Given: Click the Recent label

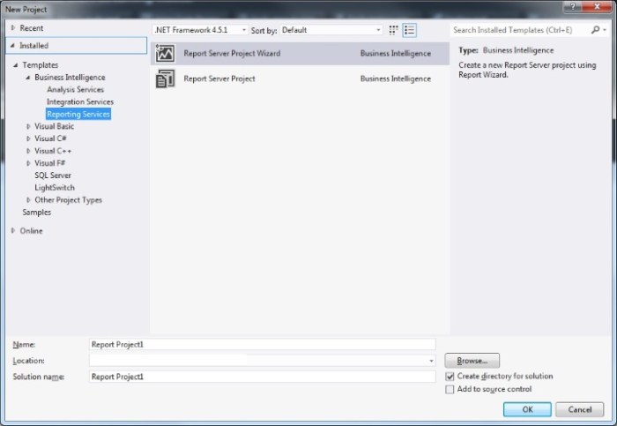Looking at the screenshot, I should point(32,28).
